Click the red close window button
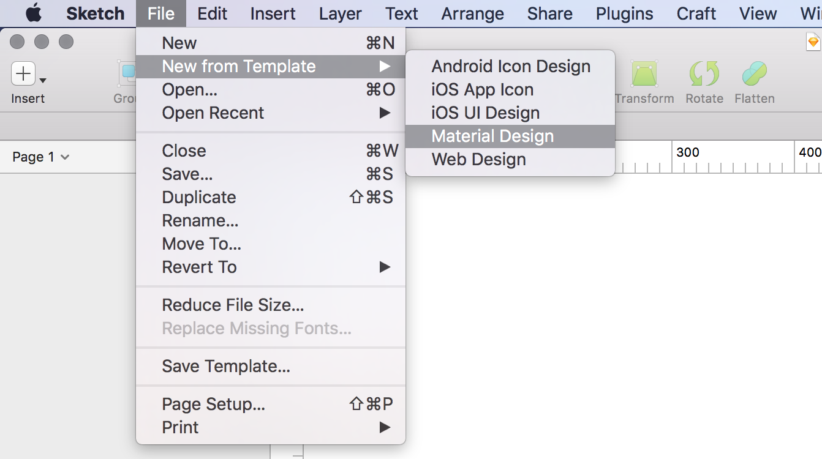 point(17,42)
